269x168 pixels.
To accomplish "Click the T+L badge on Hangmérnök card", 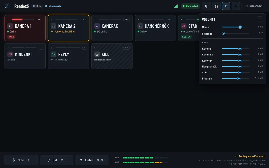I will [170, 19].
